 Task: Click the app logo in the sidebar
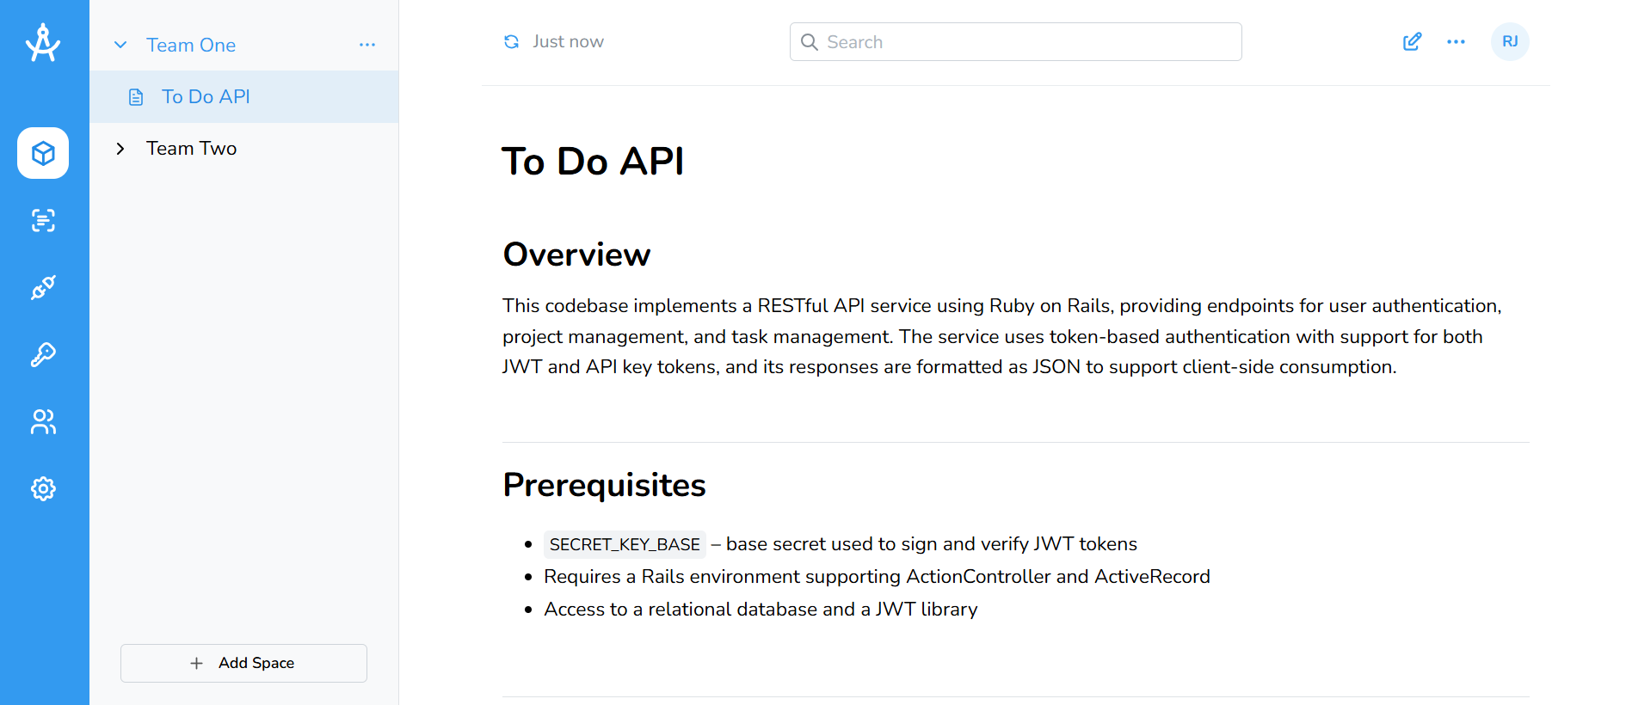point(43,43)
